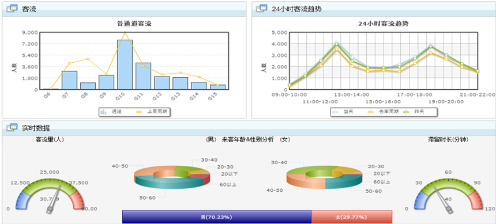This screenshot has width=496, height=224.
Task: Click the male donut 40-50 label
Action: coord(120,166)
